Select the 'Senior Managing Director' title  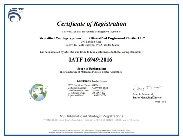147,98
